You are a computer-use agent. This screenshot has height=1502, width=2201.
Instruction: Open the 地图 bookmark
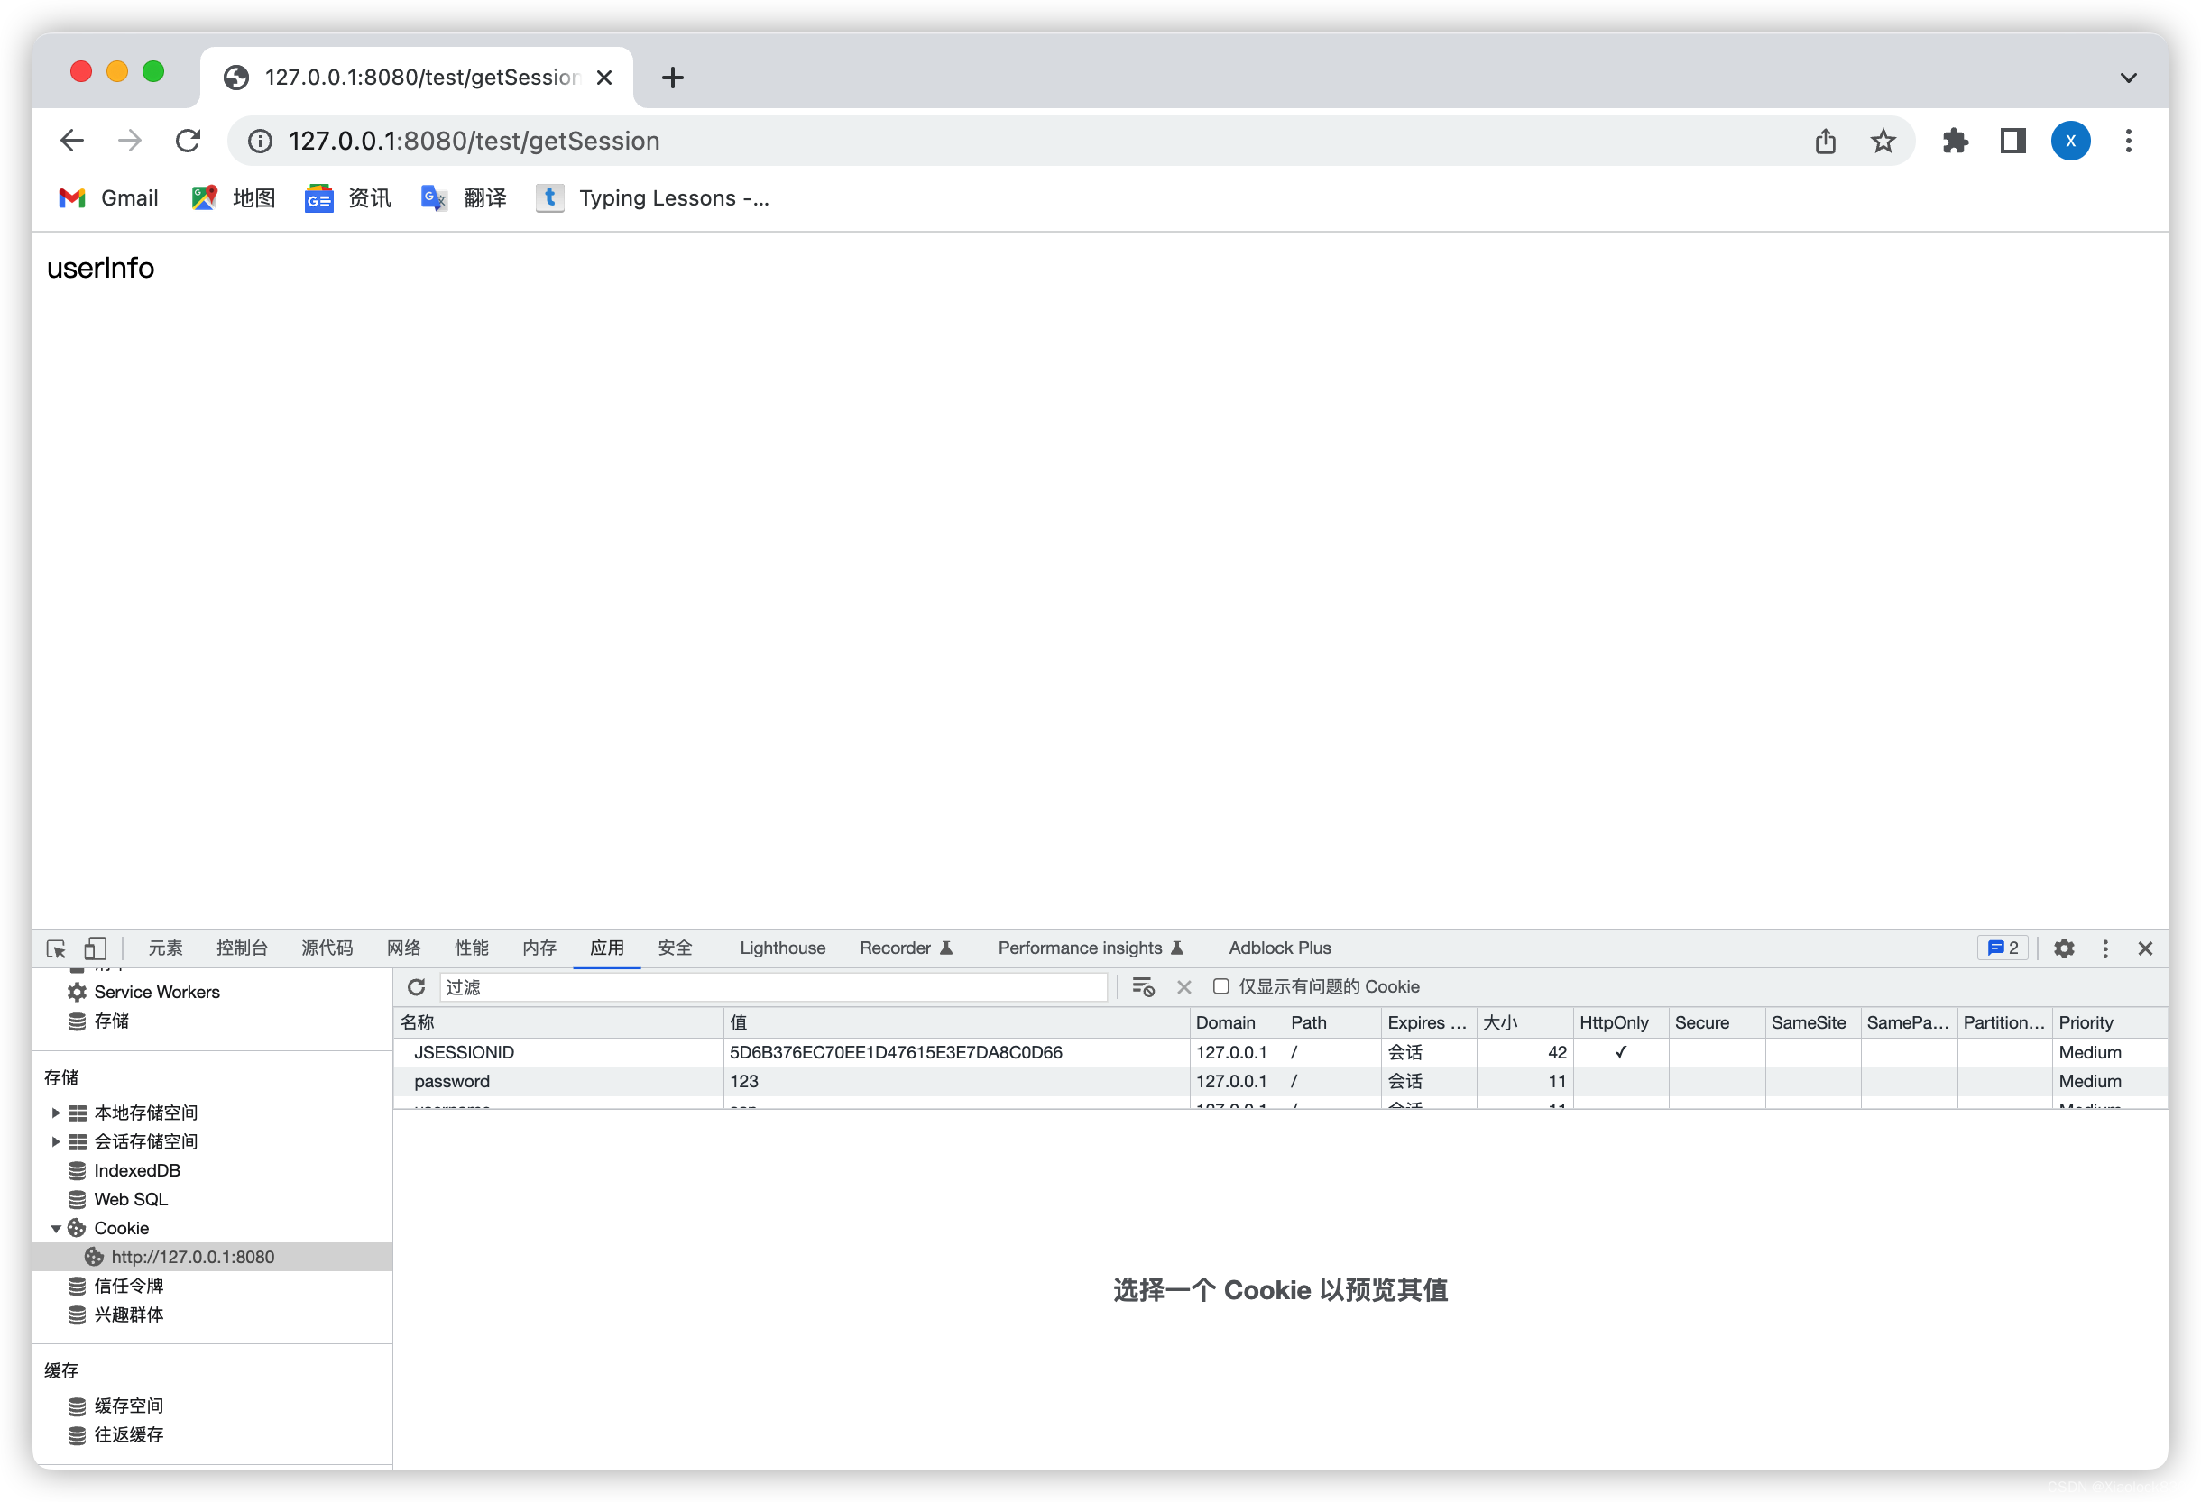[233, 197]
